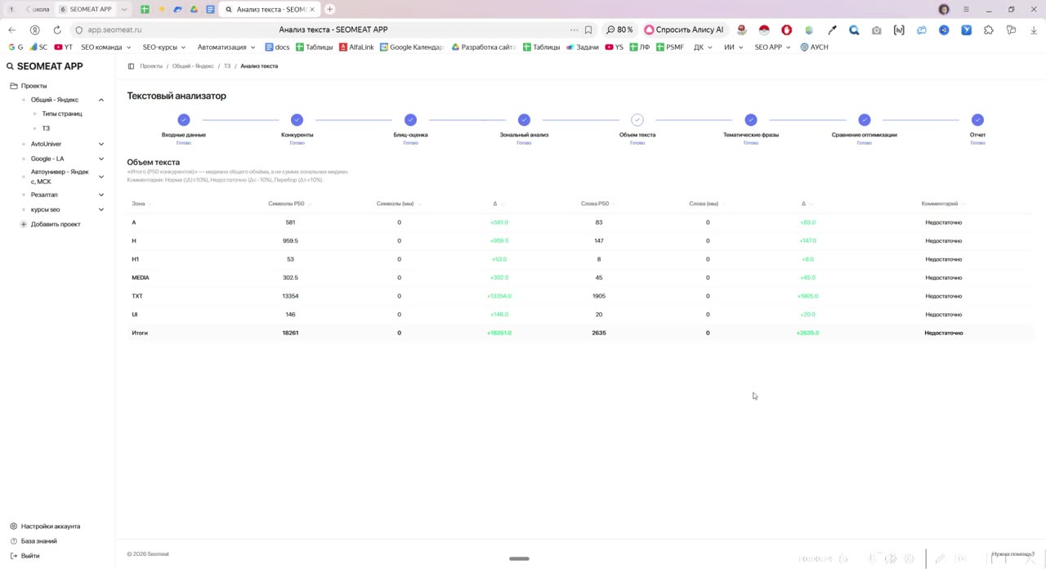Open ТЗ item in sidebar
Screen dimensions: 1046x569
click(x=46, y=128)
